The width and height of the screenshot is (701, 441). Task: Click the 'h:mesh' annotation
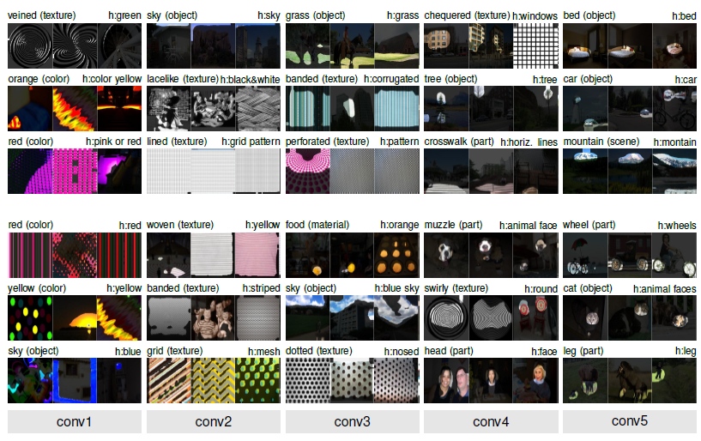coord(263,352)
